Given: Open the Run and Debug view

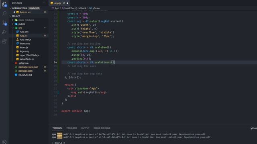Looking at the screenshot, I should (x=4, y=32).
